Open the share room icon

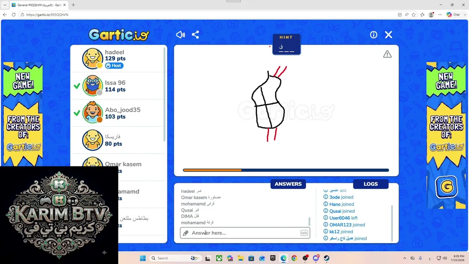(x=195, y=35)
